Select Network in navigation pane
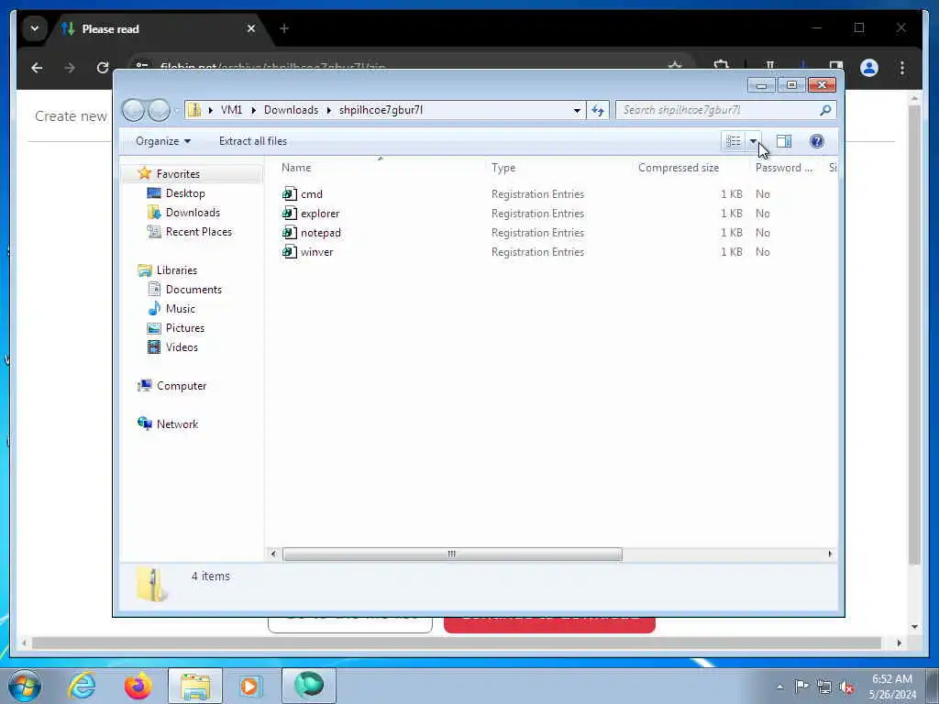The width and height of the screenshot is (939, 704). click(177, 423)
